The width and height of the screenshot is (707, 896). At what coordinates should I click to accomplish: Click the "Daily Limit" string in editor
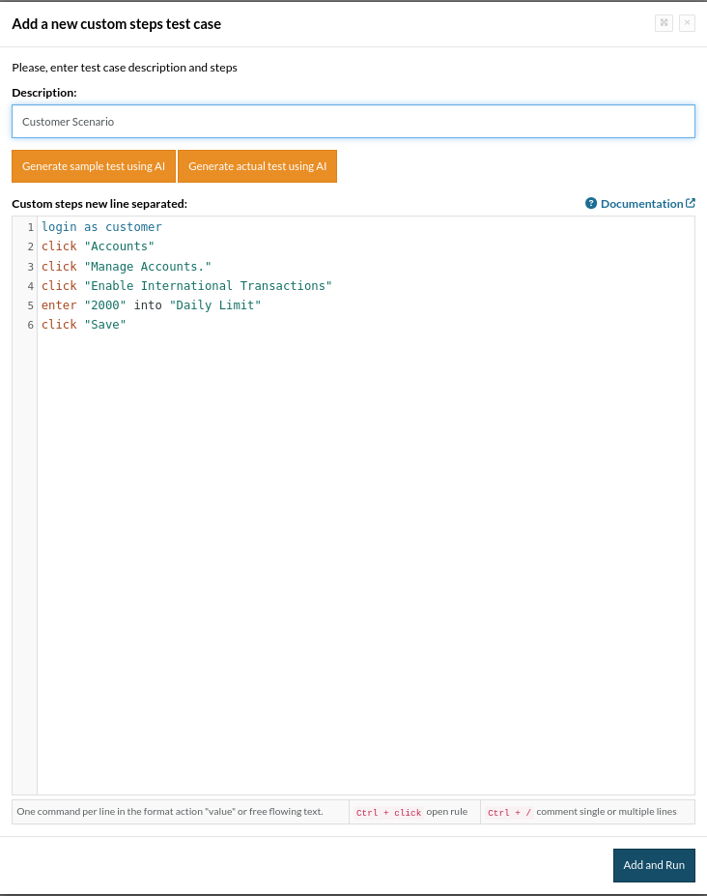pyautogui.click(x=215, y=304)
